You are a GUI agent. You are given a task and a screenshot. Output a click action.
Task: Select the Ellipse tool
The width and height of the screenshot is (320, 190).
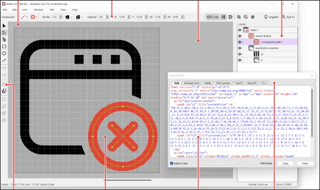coord(4,53)
